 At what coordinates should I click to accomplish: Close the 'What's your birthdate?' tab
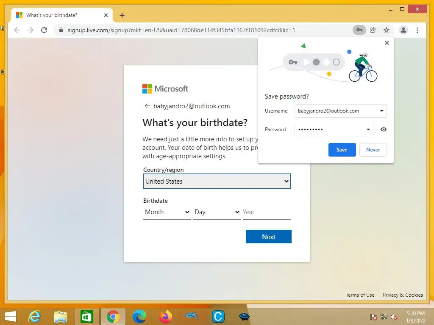tap(106, 15)
